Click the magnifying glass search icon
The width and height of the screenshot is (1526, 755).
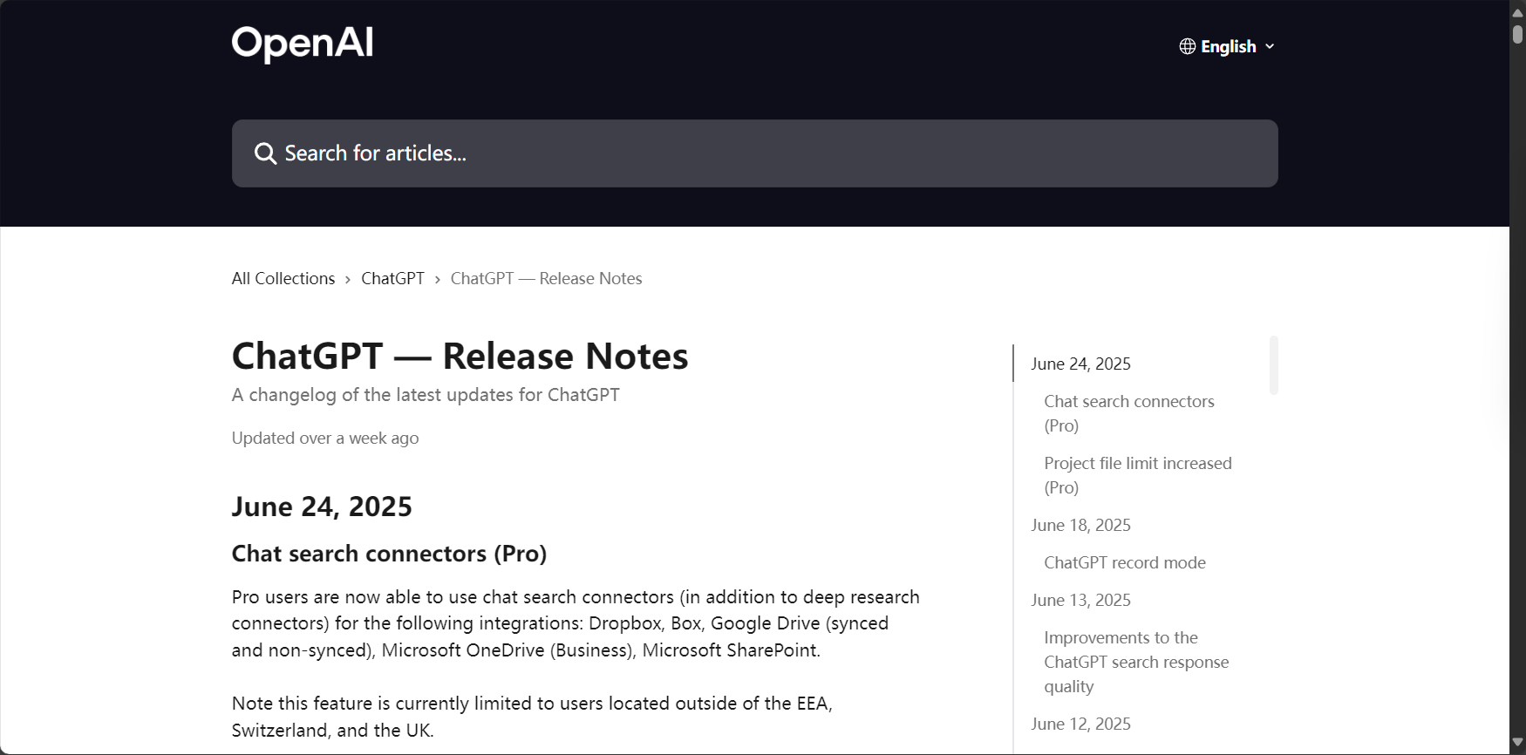coord(265,153)
